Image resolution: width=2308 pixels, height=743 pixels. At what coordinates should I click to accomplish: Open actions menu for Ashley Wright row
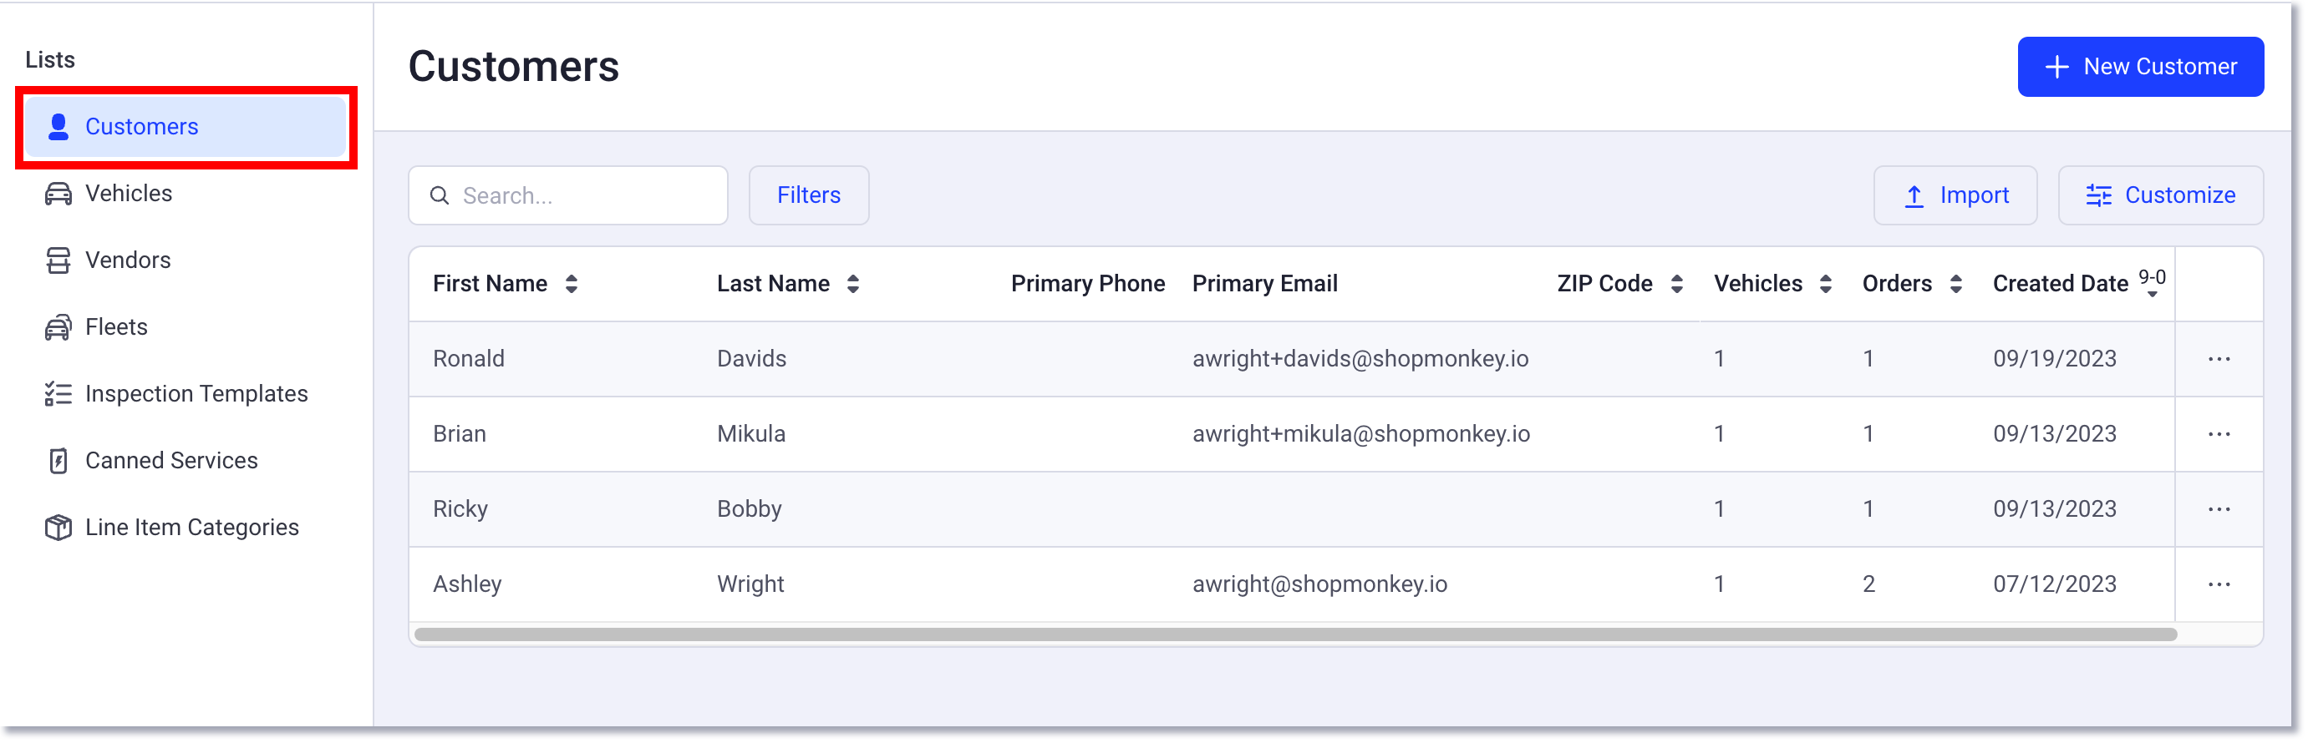[x=2219, y=584]
